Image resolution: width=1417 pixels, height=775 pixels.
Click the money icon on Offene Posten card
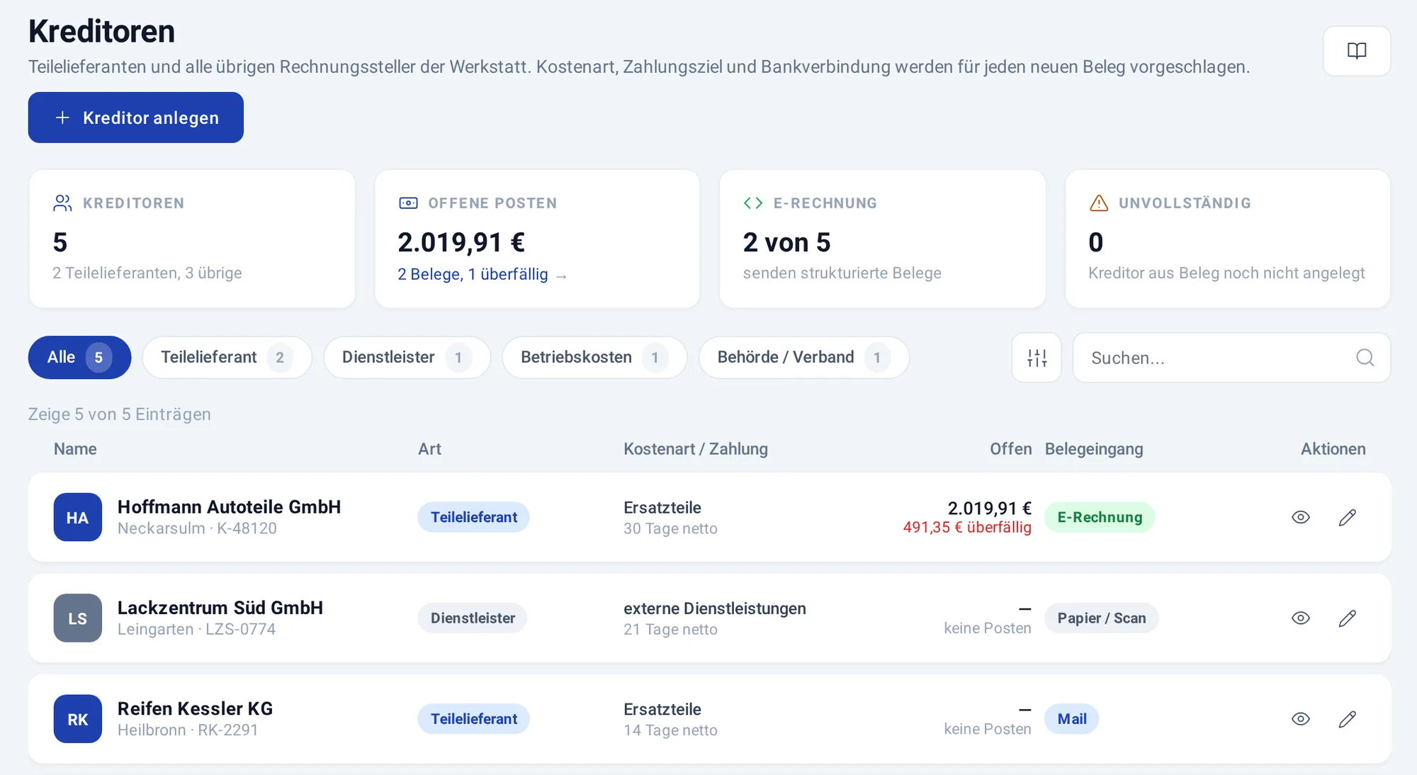coord(408,203)
